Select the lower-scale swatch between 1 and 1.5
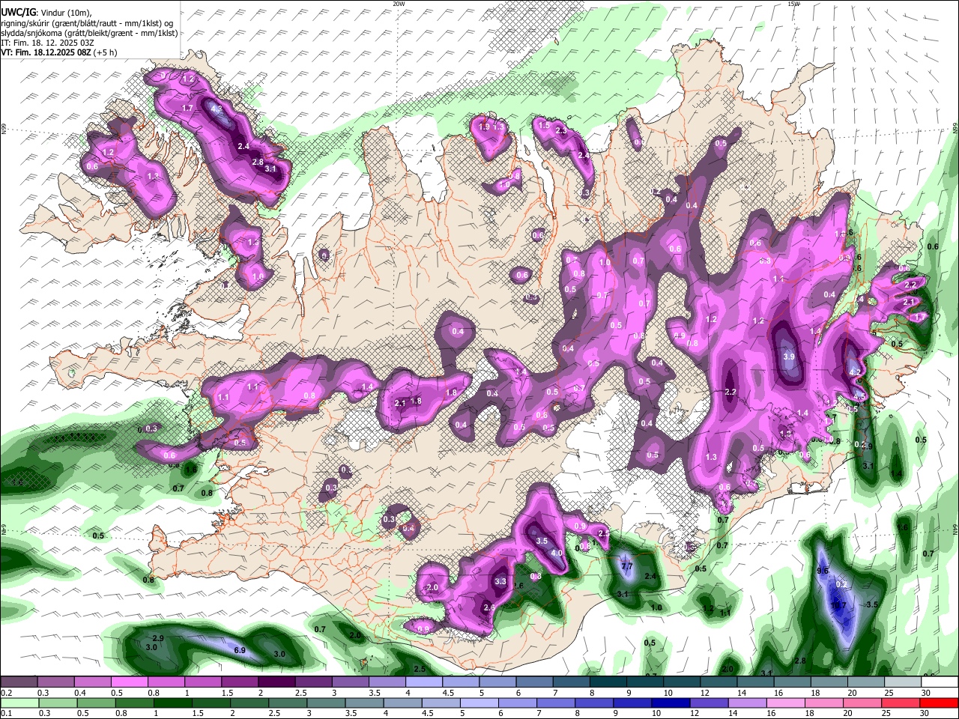 (173, 703)
